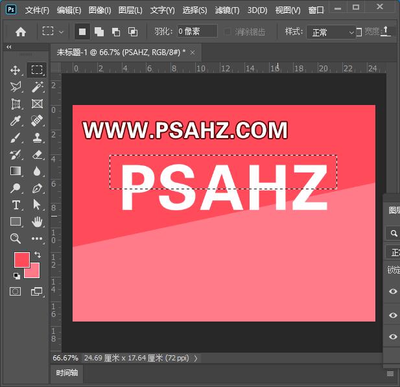Swap foreground and background colors
This screenshot has width=400, height=387.
tap(38, 254)
